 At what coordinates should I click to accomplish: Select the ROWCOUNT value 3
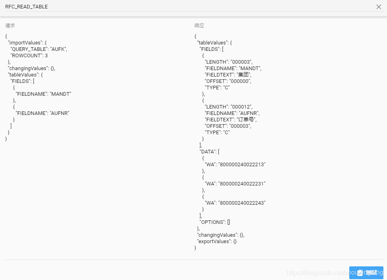47,55
